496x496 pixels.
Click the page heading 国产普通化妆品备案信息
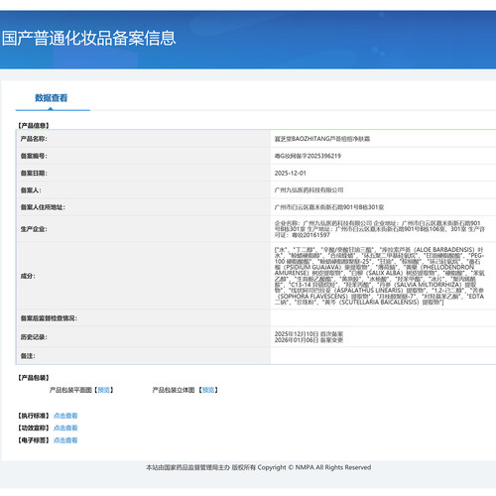coord(89,38)
